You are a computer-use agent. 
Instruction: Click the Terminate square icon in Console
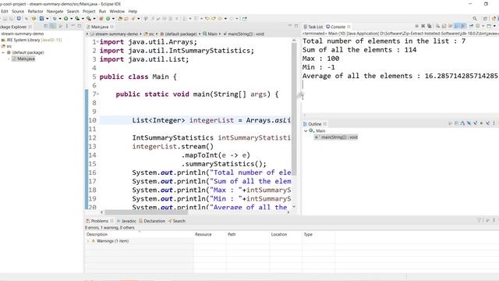(x=417, y=26)
